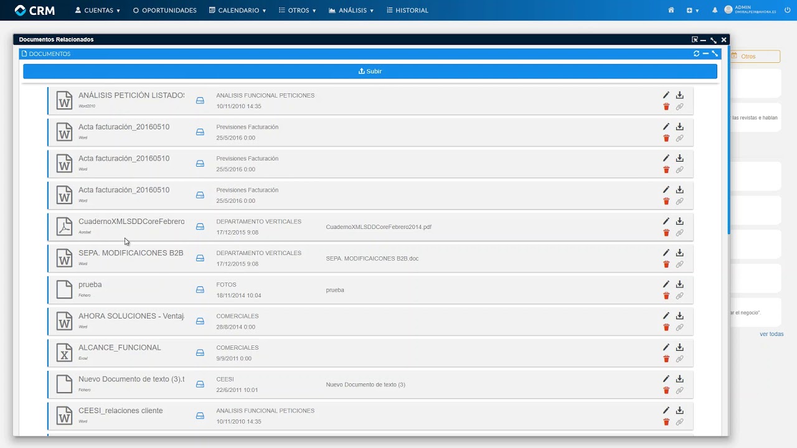Edit the SEPA. MODIFICAICONES B2B document

(666, 253)
